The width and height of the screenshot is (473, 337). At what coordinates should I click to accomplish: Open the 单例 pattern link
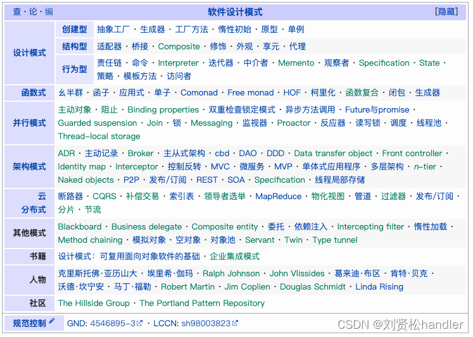pyautogui.click(x=296, y=30)
